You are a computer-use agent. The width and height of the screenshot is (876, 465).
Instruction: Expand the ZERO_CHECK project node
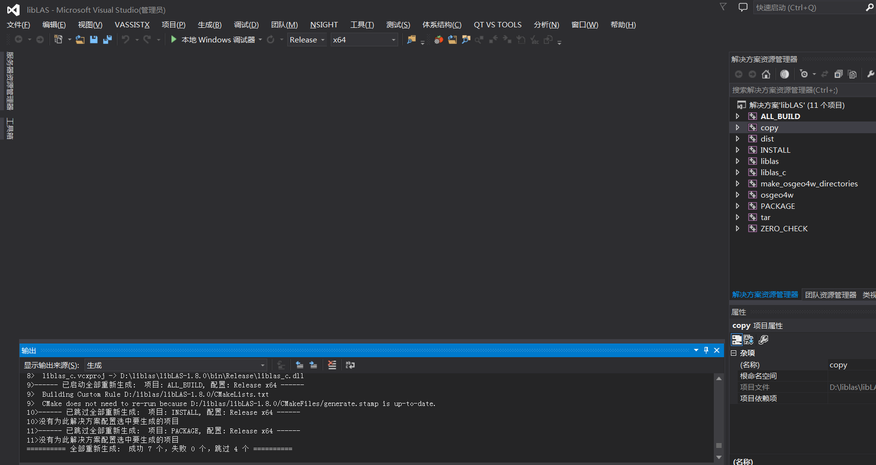738,228
